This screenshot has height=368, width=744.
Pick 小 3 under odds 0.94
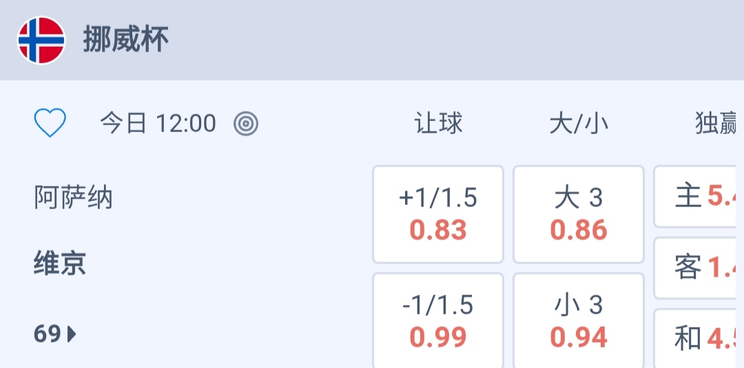(579, 321)
